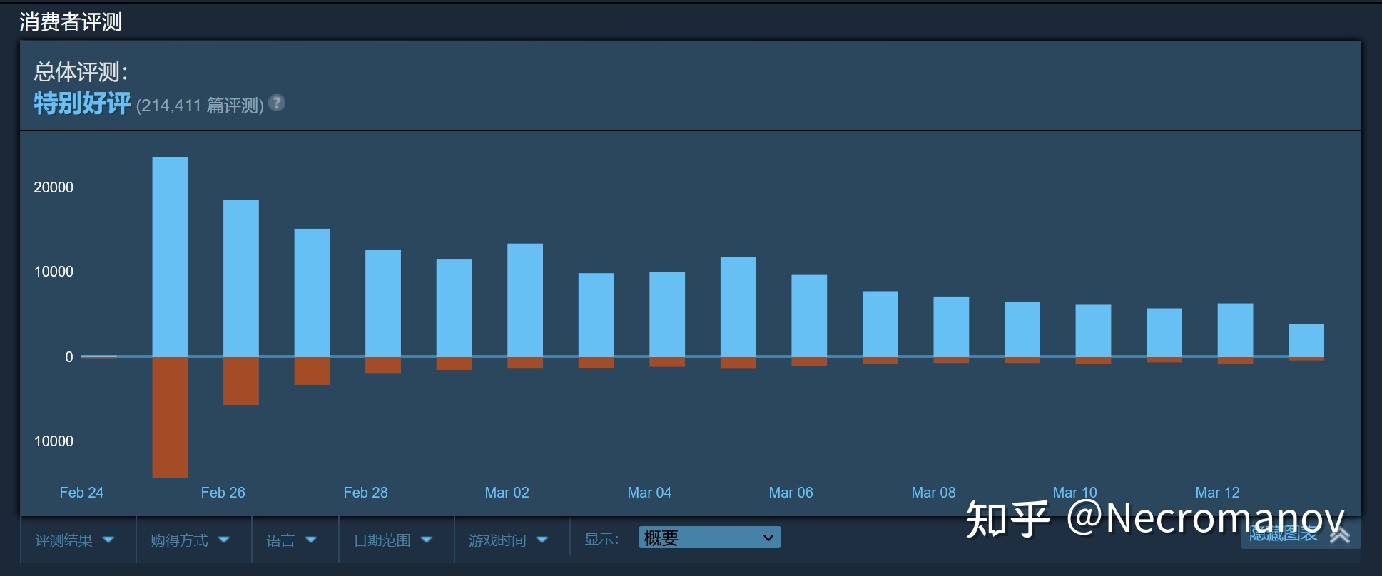Click the 总体评测 label
The image size is (1382, 576).
(81, 71)
